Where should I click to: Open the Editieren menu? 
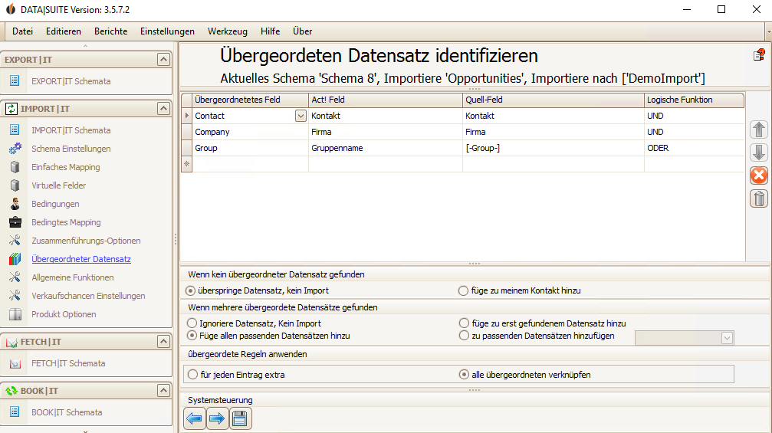pos(64,31)
